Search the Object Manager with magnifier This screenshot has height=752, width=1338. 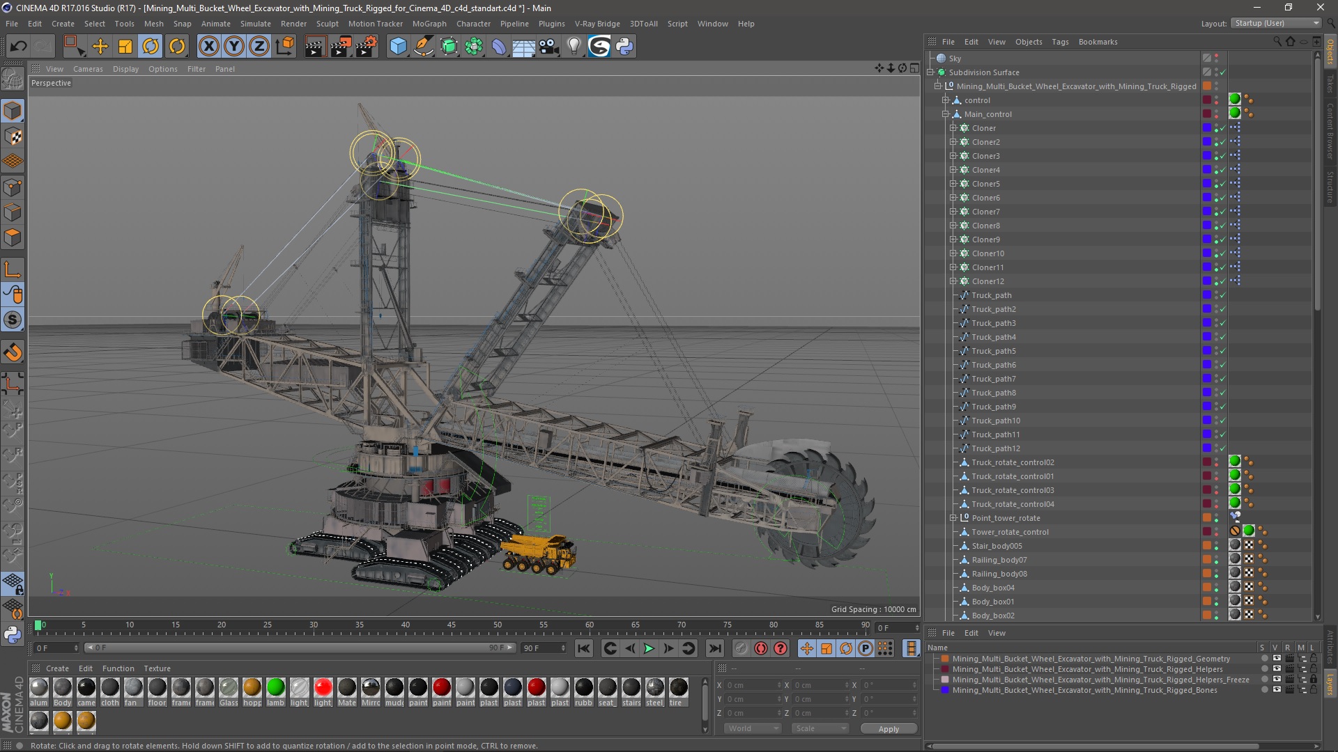point(1277,42)
